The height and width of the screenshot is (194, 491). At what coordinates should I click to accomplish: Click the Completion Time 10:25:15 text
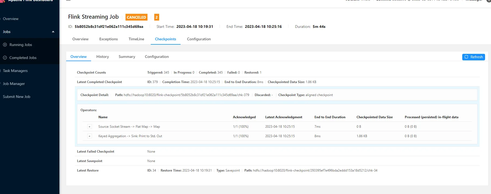(x=191, y=82)
